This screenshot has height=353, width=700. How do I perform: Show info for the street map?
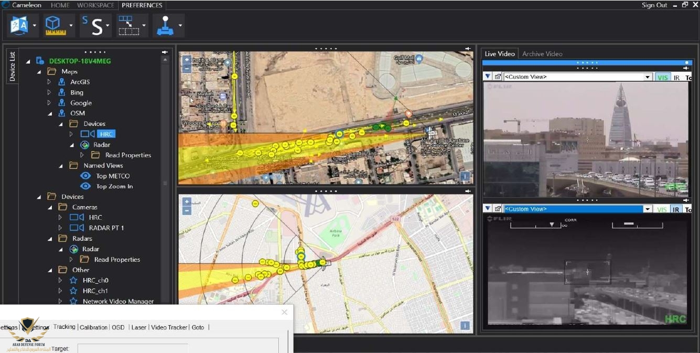point(465,326)
